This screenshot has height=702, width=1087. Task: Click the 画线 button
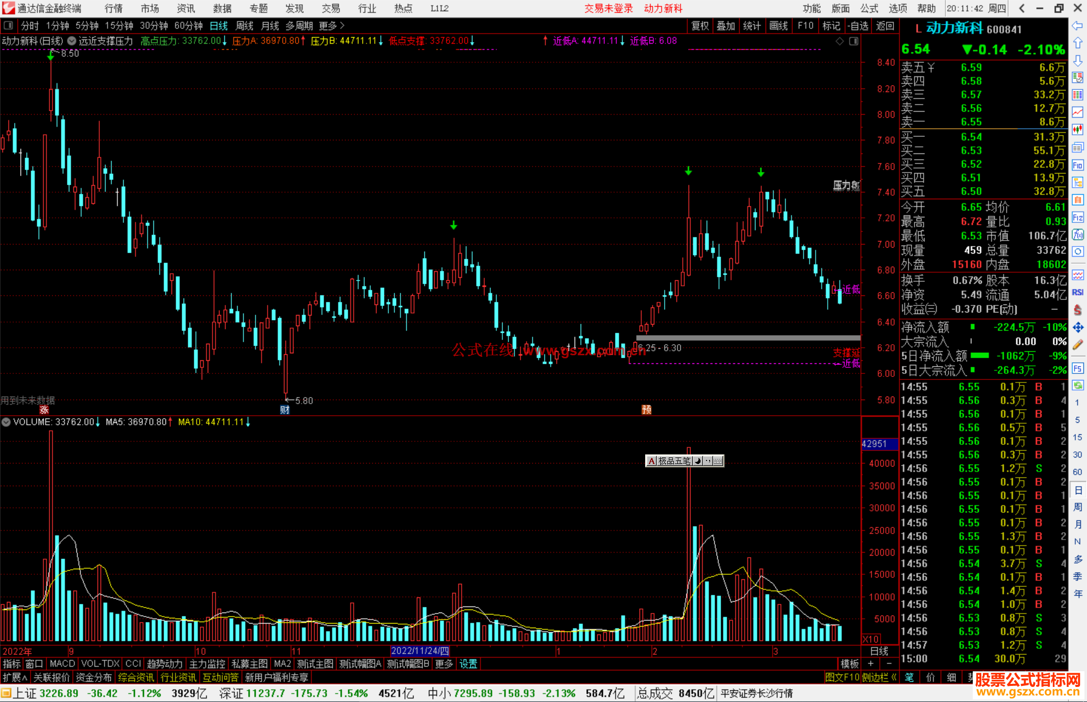click(x=779, y=26)
